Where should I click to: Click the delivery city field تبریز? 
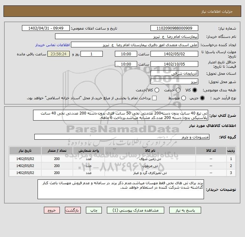[174, 82]
